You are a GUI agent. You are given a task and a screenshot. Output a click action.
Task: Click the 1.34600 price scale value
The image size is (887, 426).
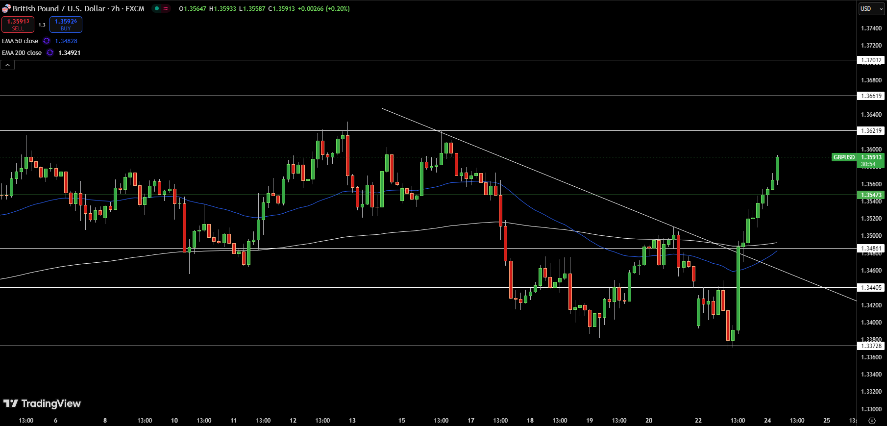pyautogui.click(x=871, y=271)
